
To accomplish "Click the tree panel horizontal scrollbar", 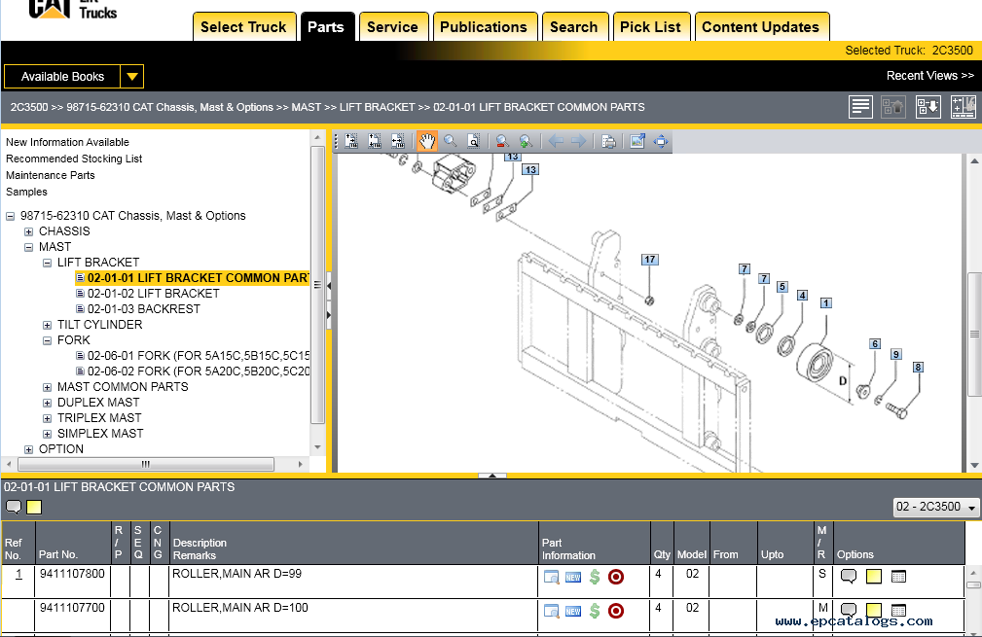I will (x=146, y=464).
